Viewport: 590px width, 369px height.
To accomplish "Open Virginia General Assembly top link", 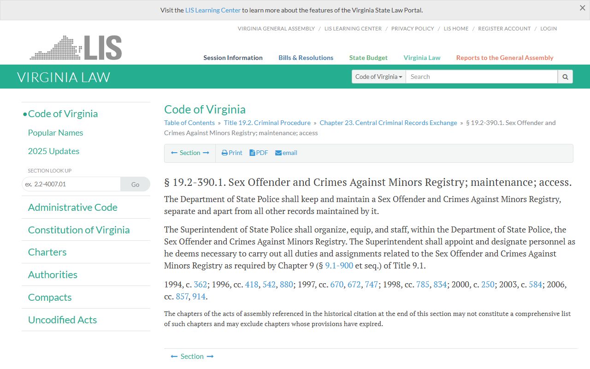I will tap(276, 29).
